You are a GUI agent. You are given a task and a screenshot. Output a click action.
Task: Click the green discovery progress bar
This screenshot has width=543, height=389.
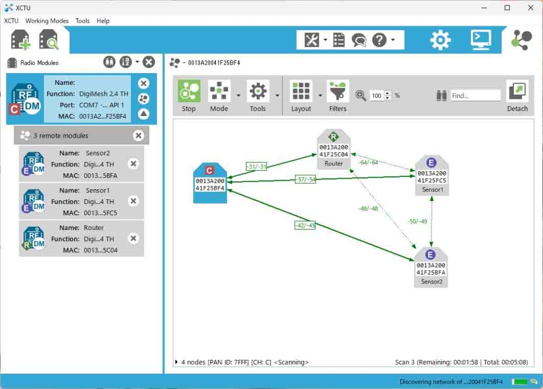coord(520,382)
